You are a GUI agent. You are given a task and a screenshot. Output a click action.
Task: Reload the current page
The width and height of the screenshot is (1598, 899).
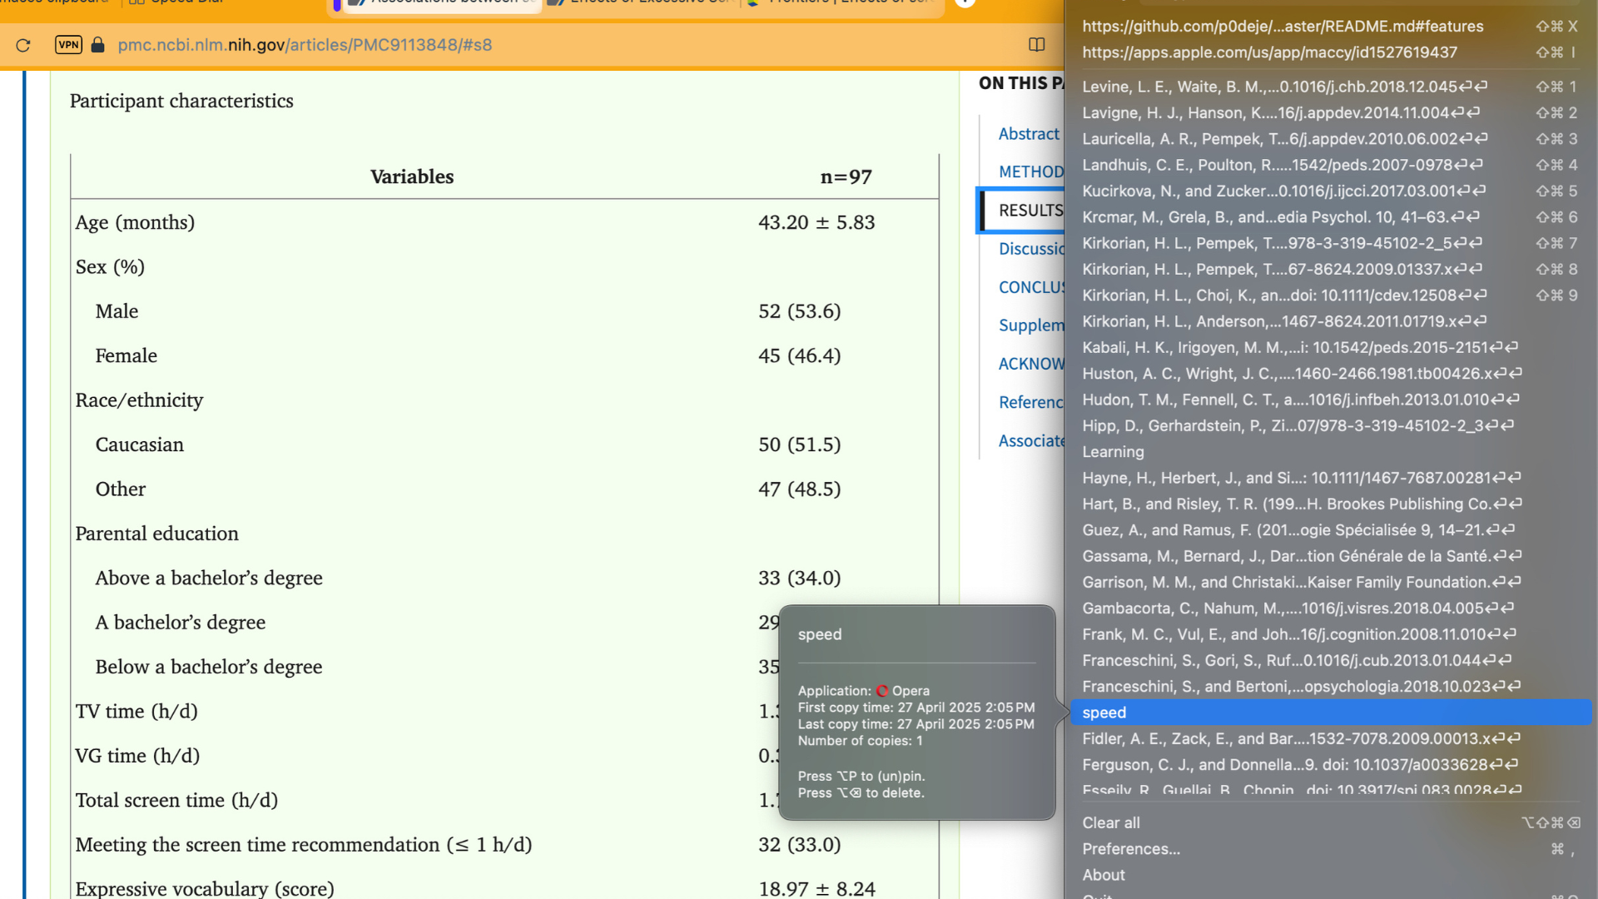[x=22, y=46]
